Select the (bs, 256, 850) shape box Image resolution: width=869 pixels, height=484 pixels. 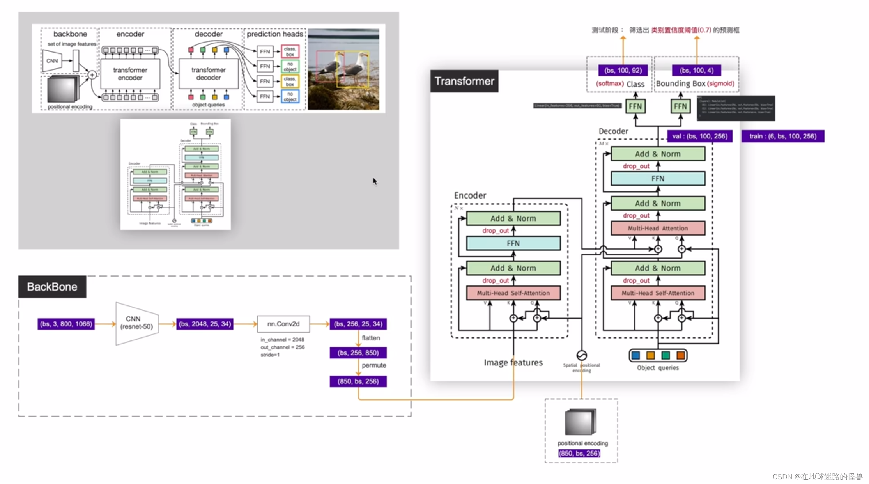[x=358, y=353]
